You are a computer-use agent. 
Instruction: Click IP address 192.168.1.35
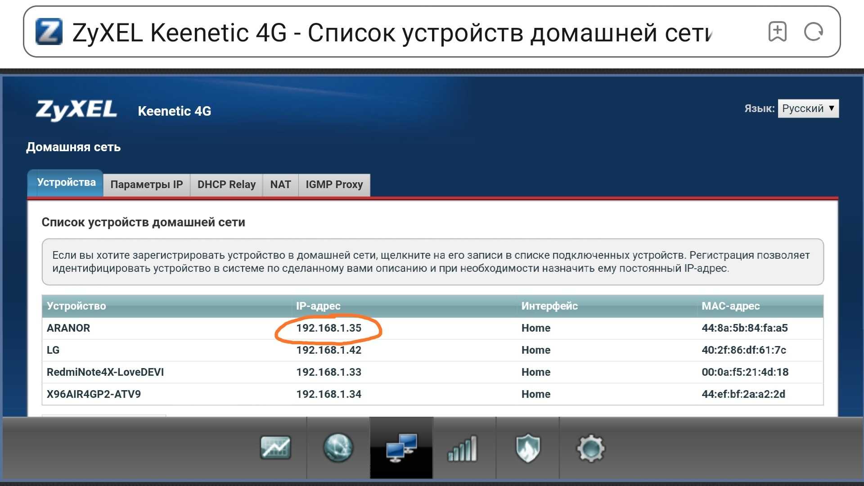click(x=328, y=328)
